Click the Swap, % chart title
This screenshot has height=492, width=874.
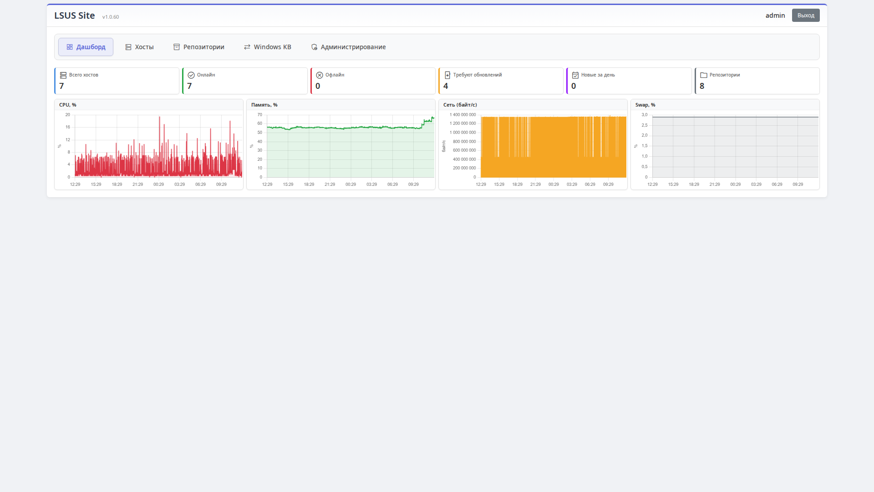click(645, 105)
